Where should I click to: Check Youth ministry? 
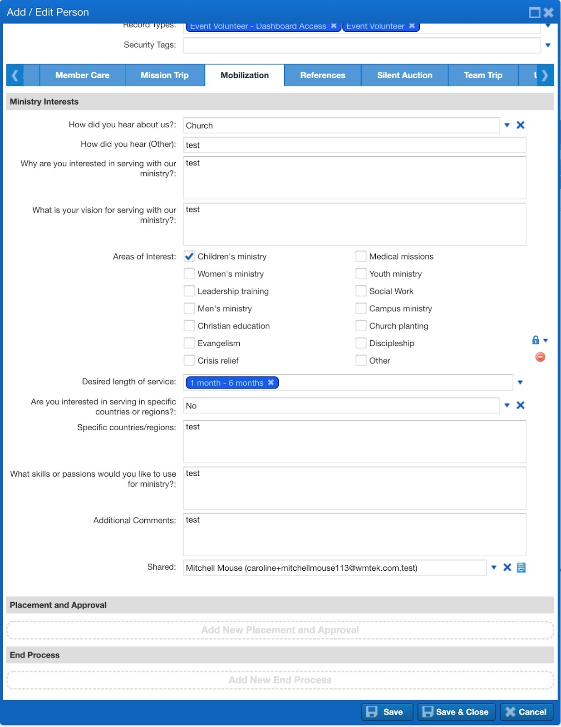tap(361, 274)
